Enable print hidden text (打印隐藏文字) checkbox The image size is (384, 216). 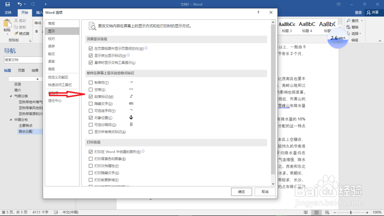click(91, 173)
